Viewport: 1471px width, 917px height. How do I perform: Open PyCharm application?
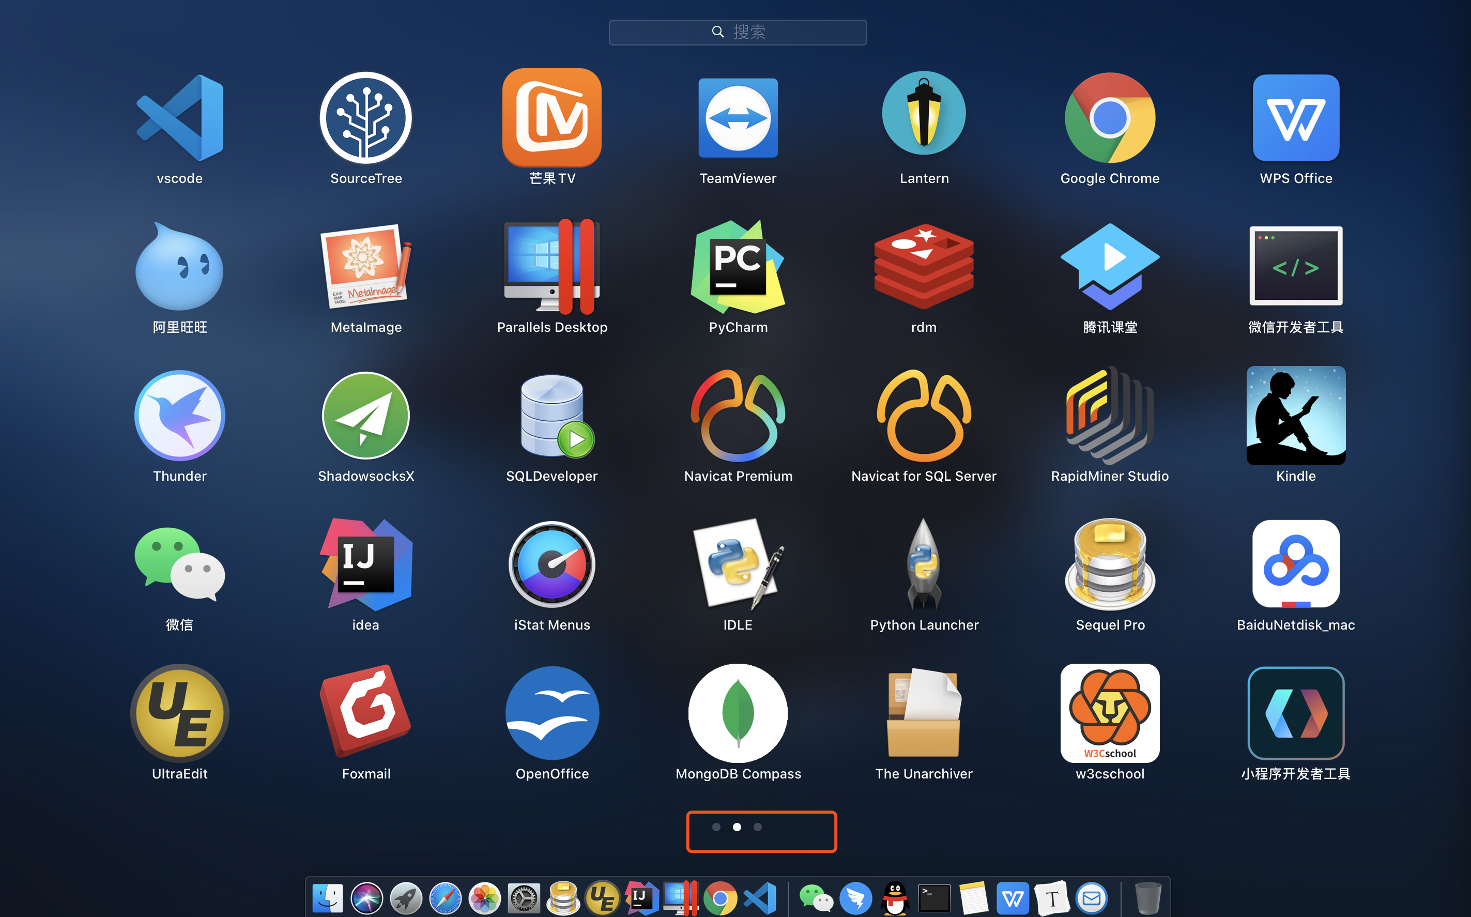click(x=738, y=267)
